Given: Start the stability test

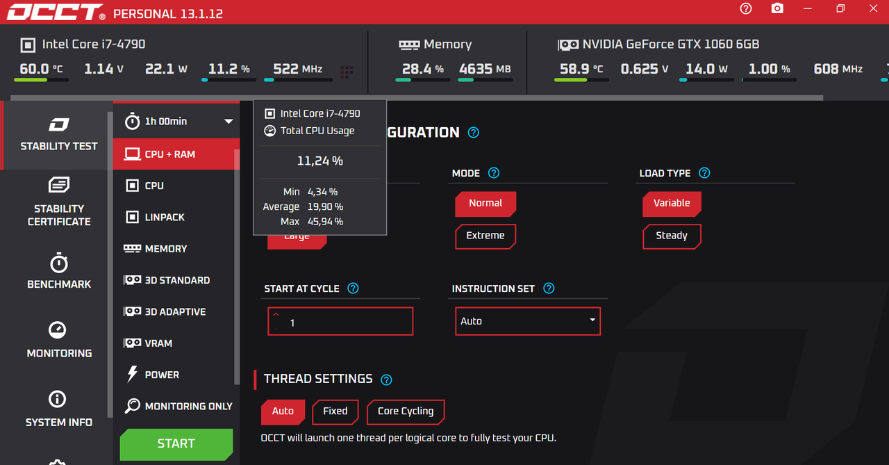Looking at the screenshot, I should [x=176, y=443].
